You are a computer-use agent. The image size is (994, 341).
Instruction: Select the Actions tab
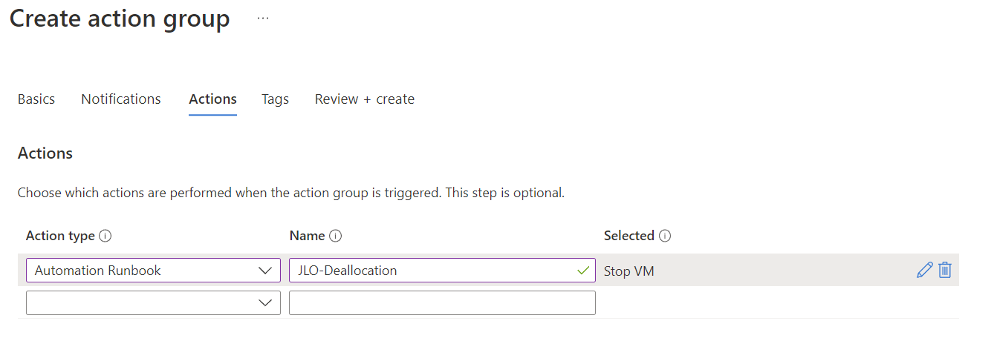[212, 99]
